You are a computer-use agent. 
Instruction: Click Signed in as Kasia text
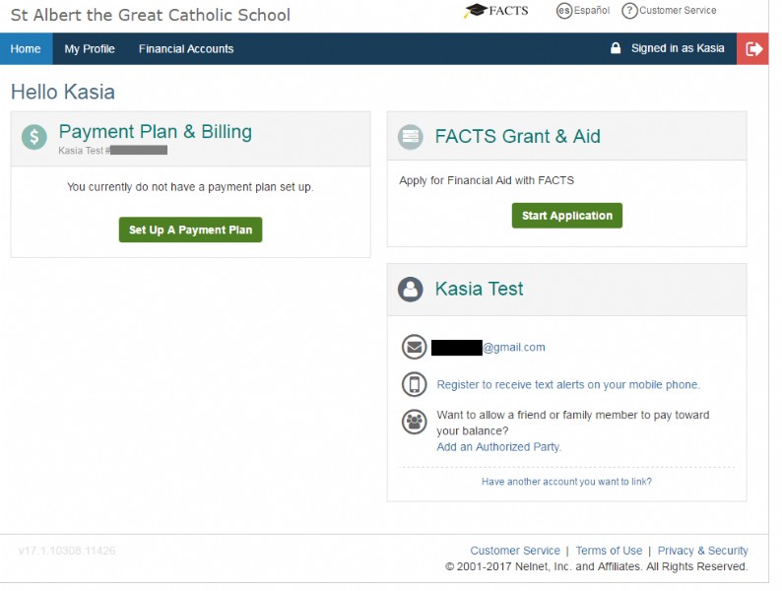pos(678,48)
